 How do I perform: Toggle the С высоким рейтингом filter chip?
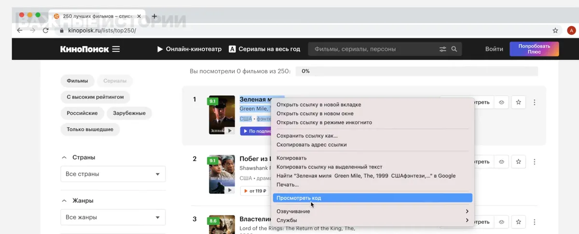95,97
